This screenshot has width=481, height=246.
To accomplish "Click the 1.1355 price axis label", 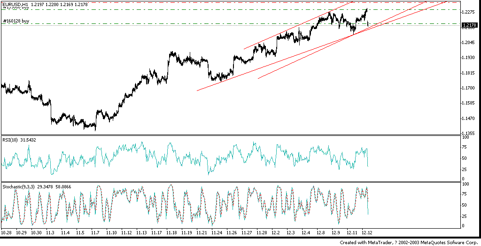I will (469, 134).
